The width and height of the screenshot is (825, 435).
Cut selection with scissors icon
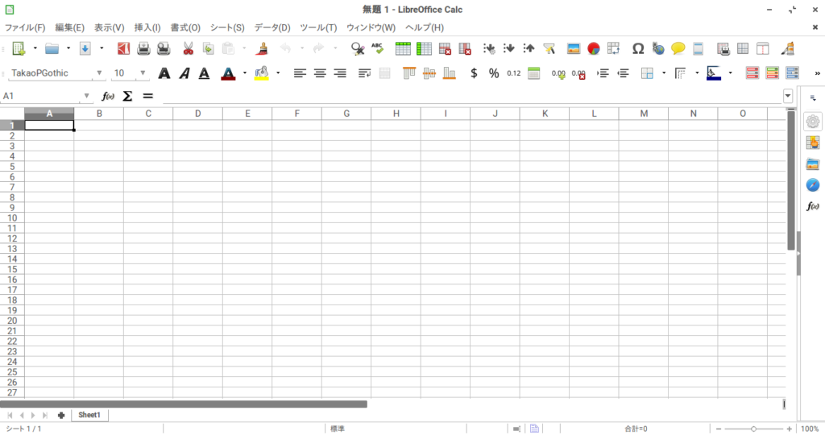pos(188,49)
